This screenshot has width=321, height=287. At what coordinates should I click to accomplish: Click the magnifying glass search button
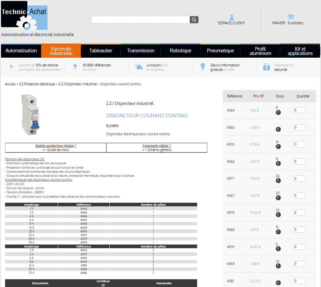(x=194, y=20)
